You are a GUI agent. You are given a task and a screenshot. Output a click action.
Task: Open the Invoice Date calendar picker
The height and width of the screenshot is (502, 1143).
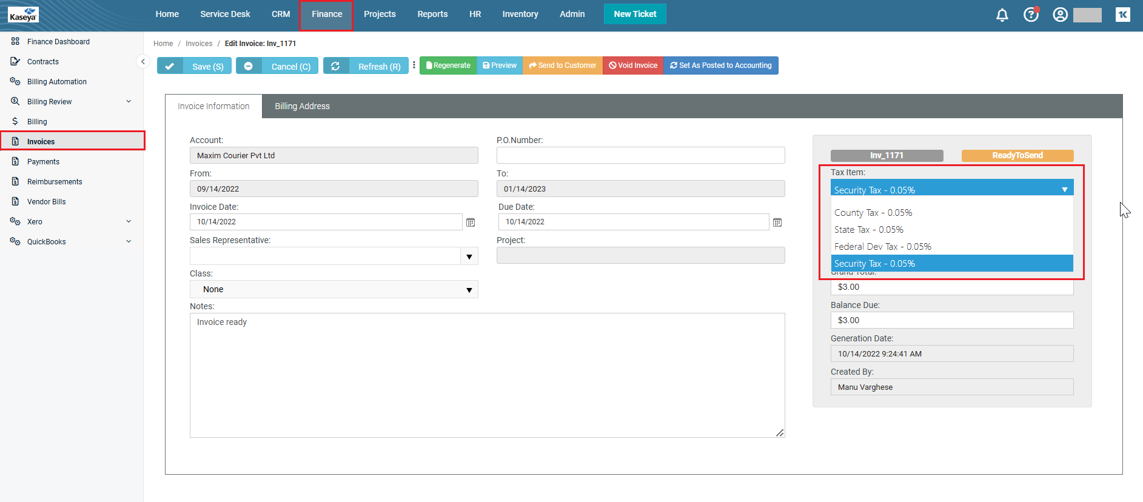(471, 223)
